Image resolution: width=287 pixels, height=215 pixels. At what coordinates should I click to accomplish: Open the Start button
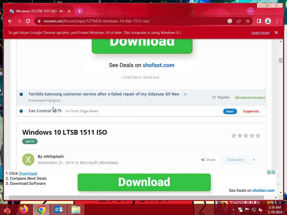tap(7, 210)
